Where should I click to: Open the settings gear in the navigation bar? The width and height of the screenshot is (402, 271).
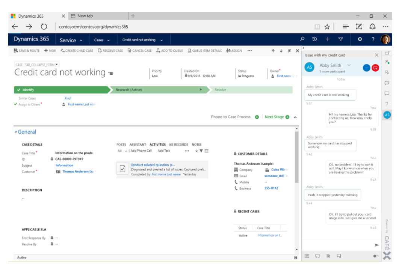coord(360,39)
